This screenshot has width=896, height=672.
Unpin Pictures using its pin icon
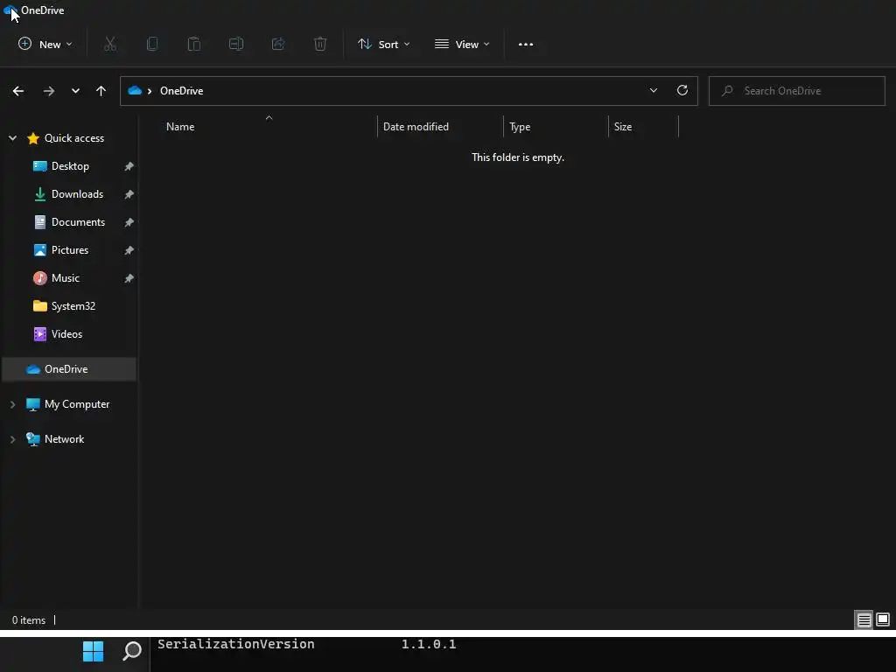pos(129,250)
